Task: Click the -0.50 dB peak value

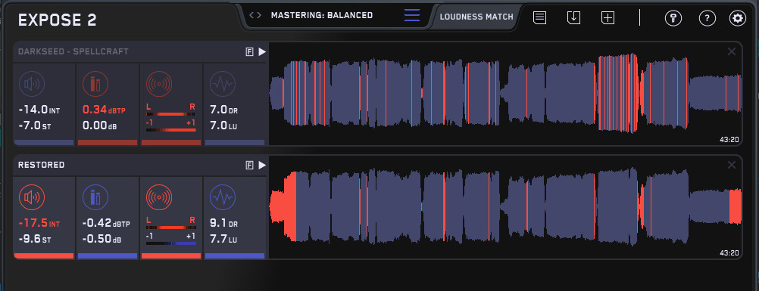Action: [x=102, y=240]
